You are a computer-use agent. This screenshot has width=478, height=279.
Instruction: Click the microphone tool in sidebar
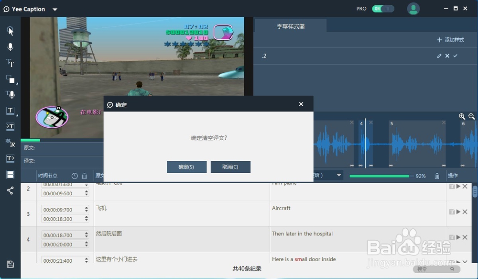coord(11,47)
